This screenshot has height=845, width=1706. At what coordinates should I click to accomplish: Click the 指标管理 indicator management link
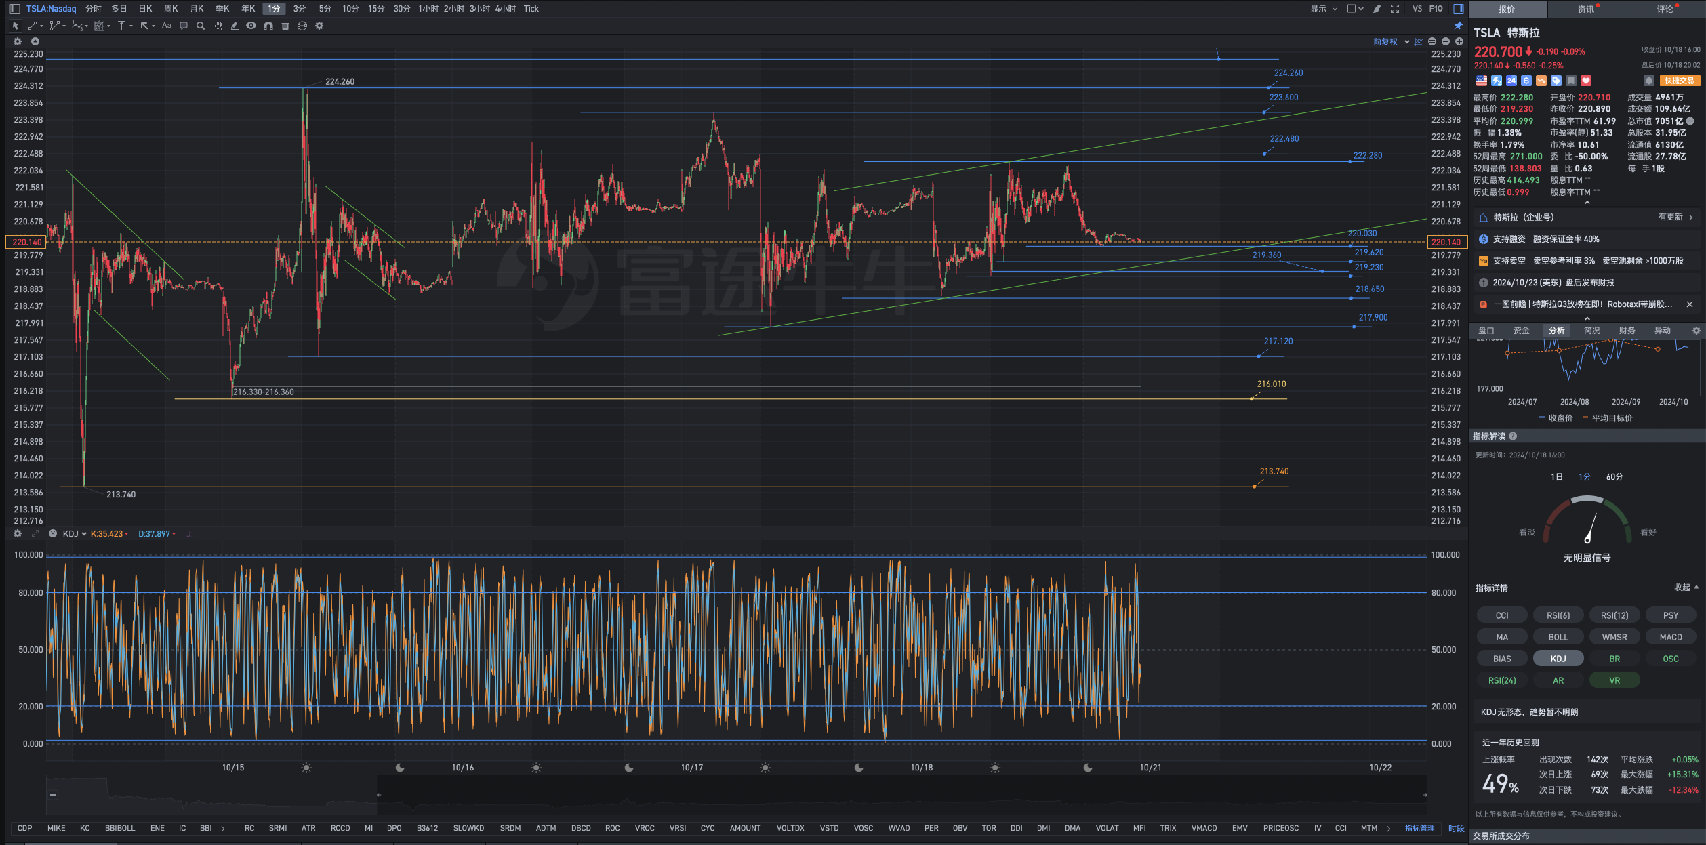1419,828
